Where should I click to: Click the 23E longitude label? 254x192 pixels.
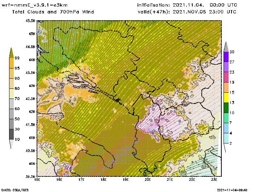tap(214, 180)
